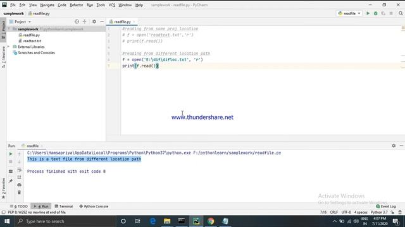This screenshot has width=405, height=227.
Task: Clear all with the trash icon in Run panel
Action: (x=19, y=192)
